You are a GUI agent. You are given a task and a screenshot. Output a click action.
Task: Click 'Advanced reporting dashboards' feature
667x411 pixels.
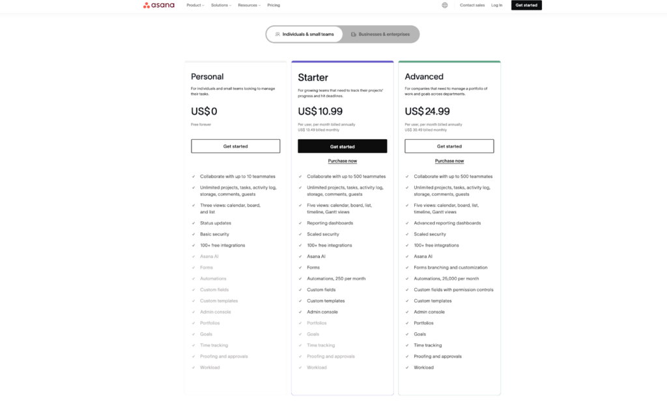(x=447, y=223)
